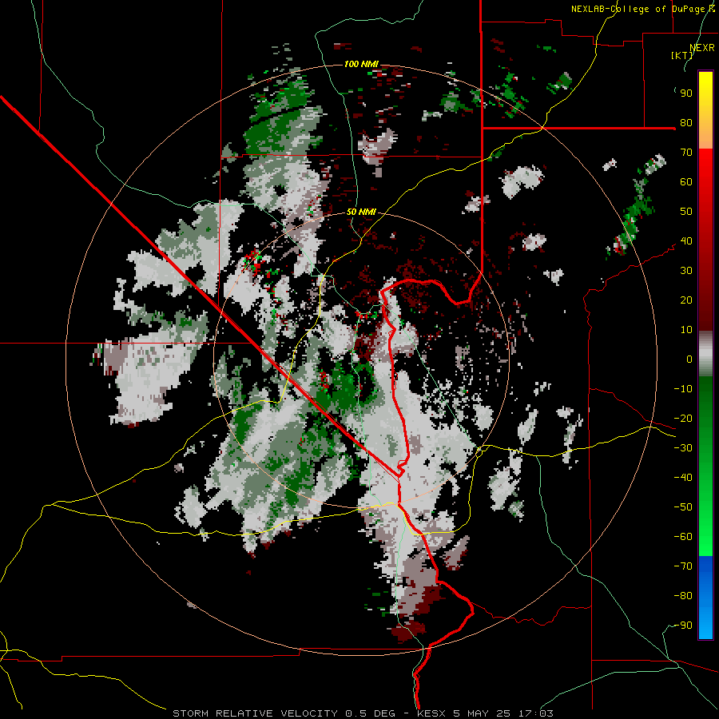This screenshot has height=719, width=719.
Task: Click the 10 knot label on the legend
Action: point(686,330)
